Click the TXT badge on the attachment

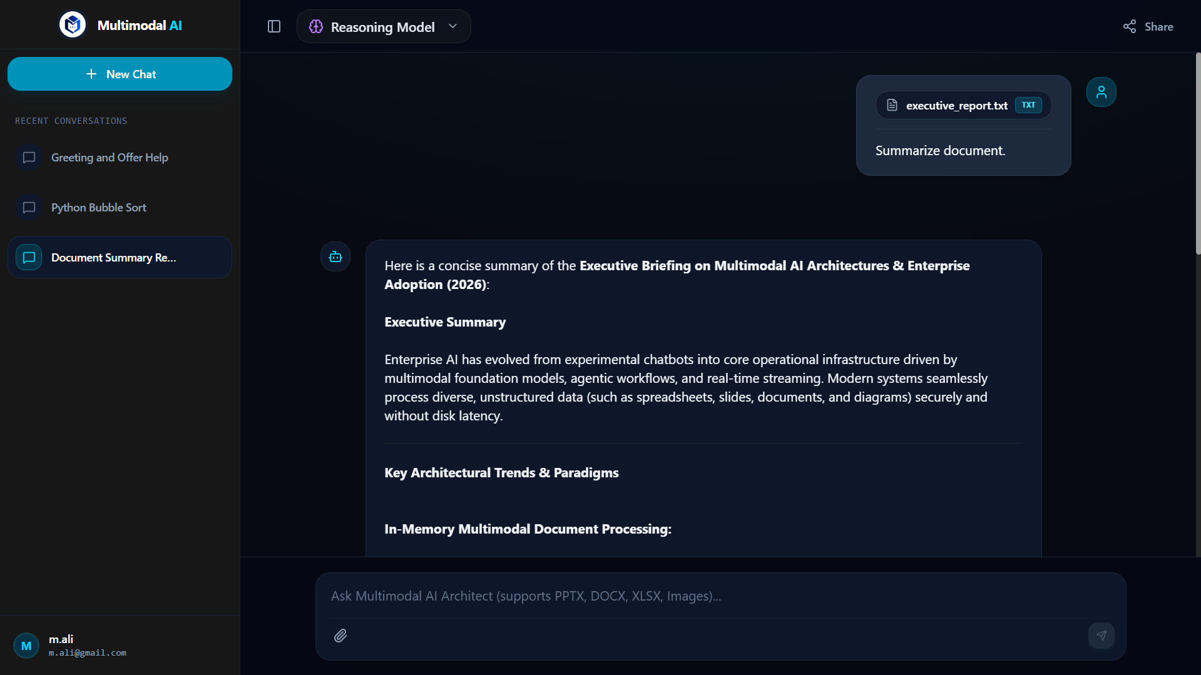point(1028,105)
